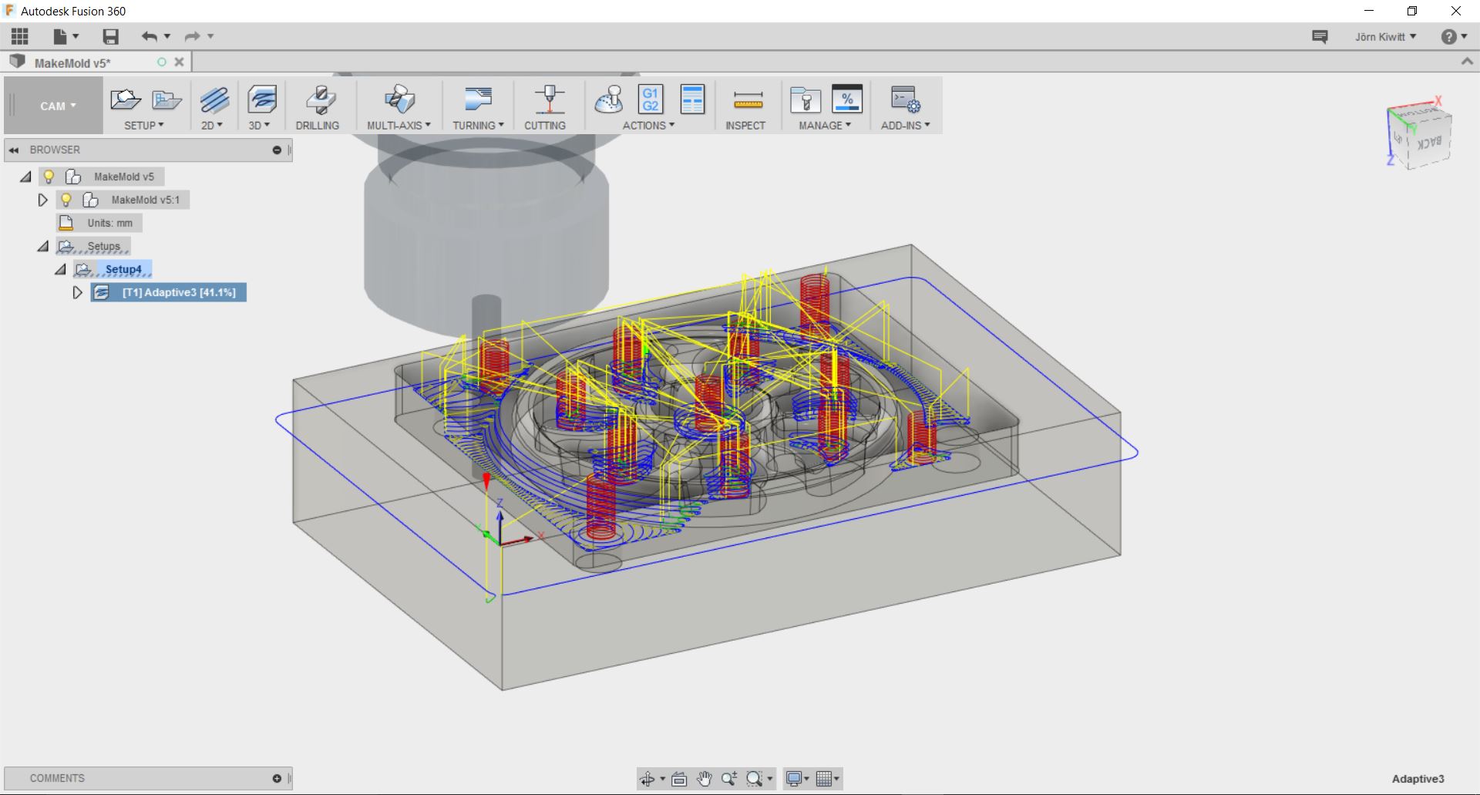Save the design with the floppy icon
1480x795 pixels.
[x=111, y=36]
